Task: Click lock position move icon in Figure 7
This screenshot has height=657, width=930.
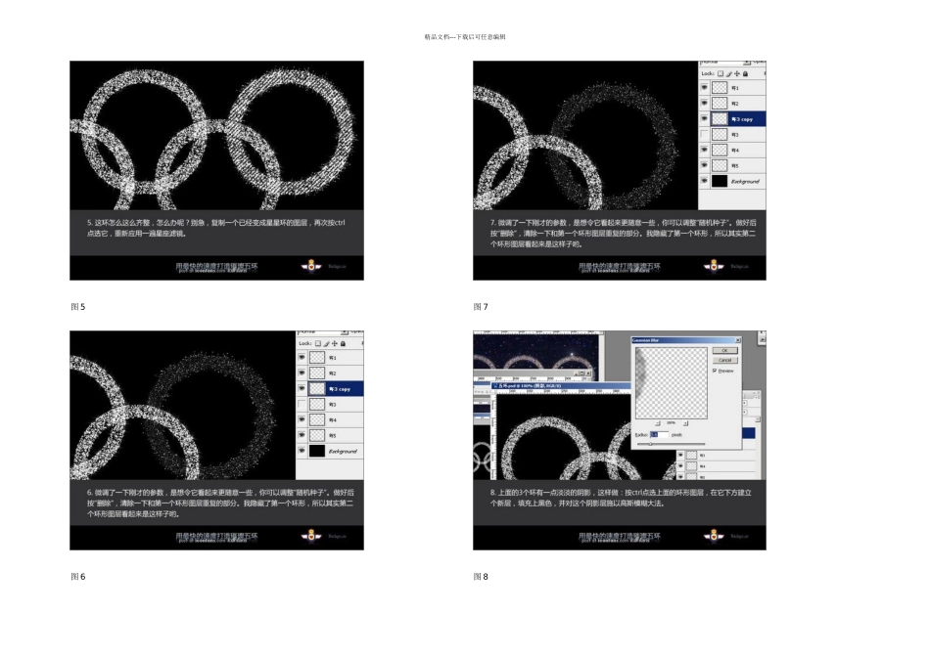Action: [x=737, y=73]
